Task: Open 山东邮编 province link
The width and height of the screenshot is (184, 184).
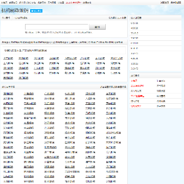Action: click(100, 63)
